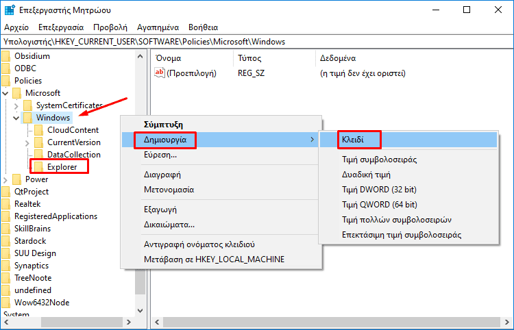
Task: Click the Stardock folder icon
Action: coord(5,241)
